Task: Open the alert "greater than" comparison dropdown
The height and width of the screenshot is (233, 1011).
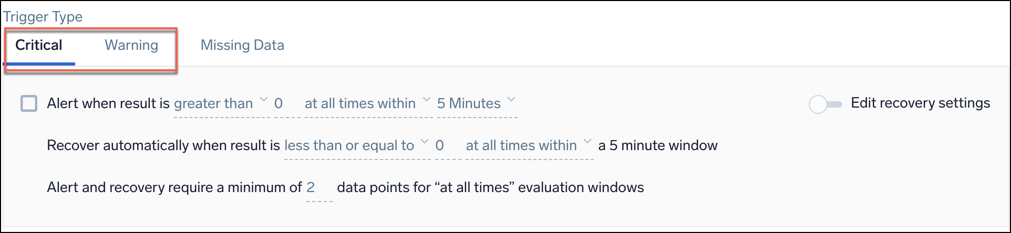Action: 213,104
